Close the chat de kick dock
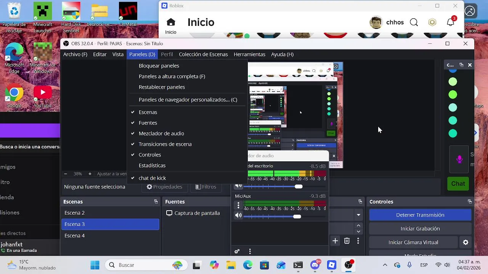This screenshot has height=274, width=488. (470, 65)
